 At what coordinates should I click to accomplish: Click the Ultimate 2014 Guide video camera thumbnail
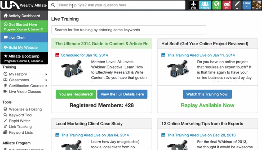pos(72,69)
